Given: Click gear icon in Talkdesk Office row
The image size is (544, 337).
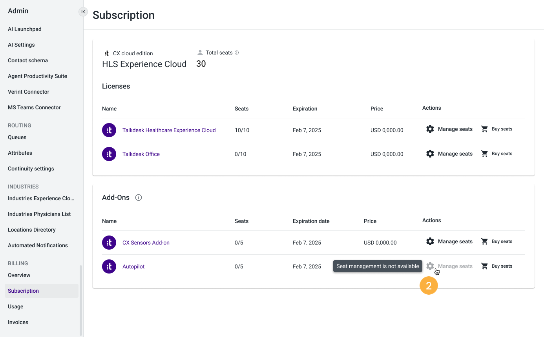Looking at the screenshot, I should click(x=430, y=154).
